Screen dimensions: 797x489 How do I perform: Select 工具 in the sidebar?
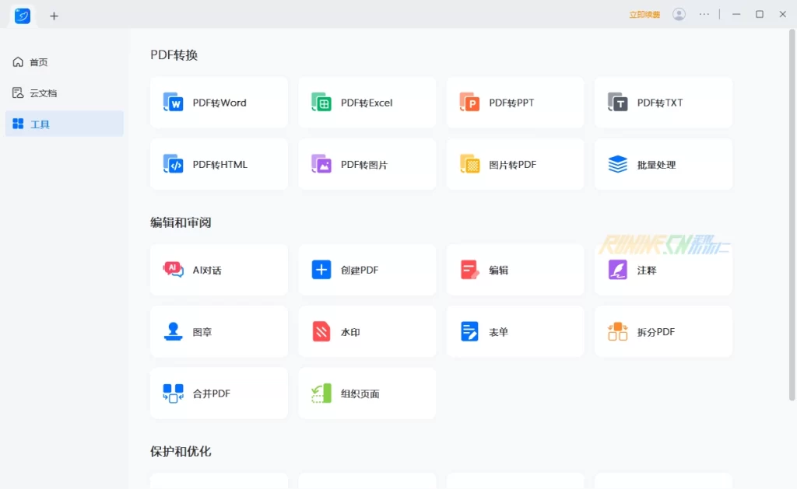pyautogui.click(x=40, y=124)
